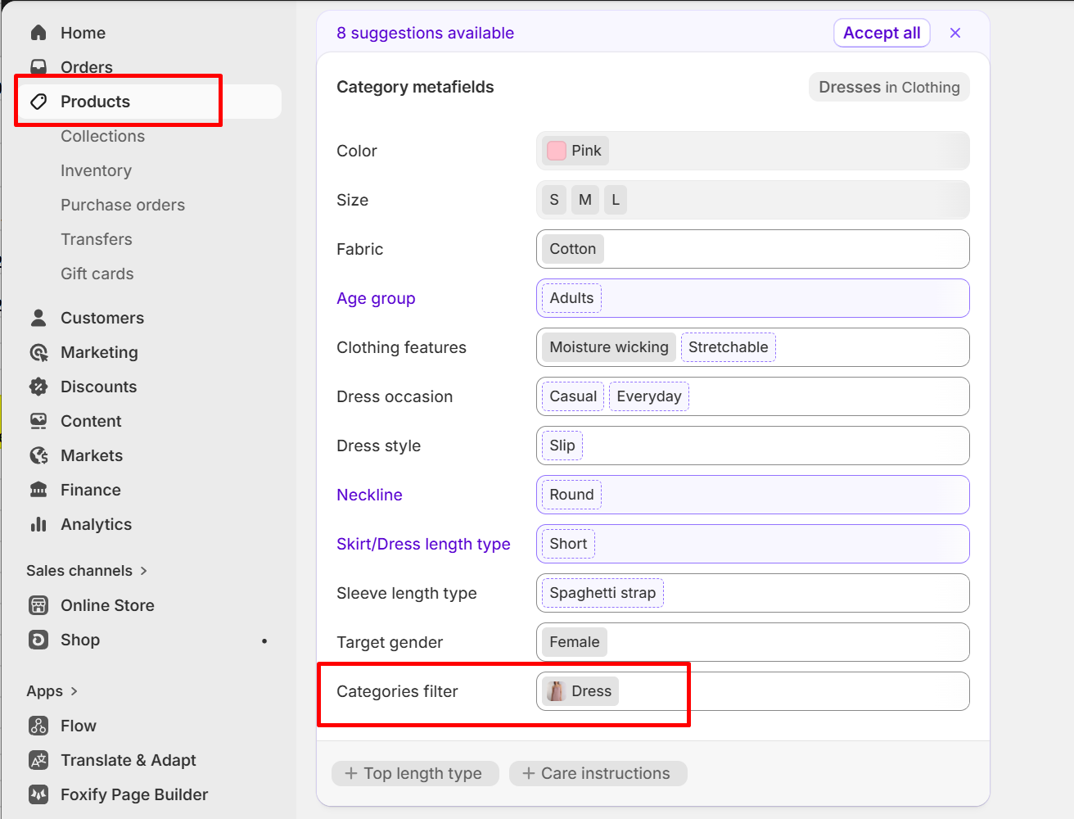Image resolution: width=1074 pixels, height=819 pixels.
Task: Click the Female target gender tag
Action: [x=575, y=642]
